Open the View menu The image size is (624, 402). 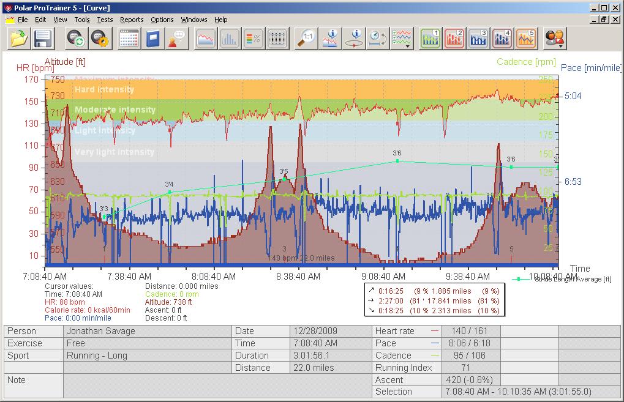(x=60, y=20)
